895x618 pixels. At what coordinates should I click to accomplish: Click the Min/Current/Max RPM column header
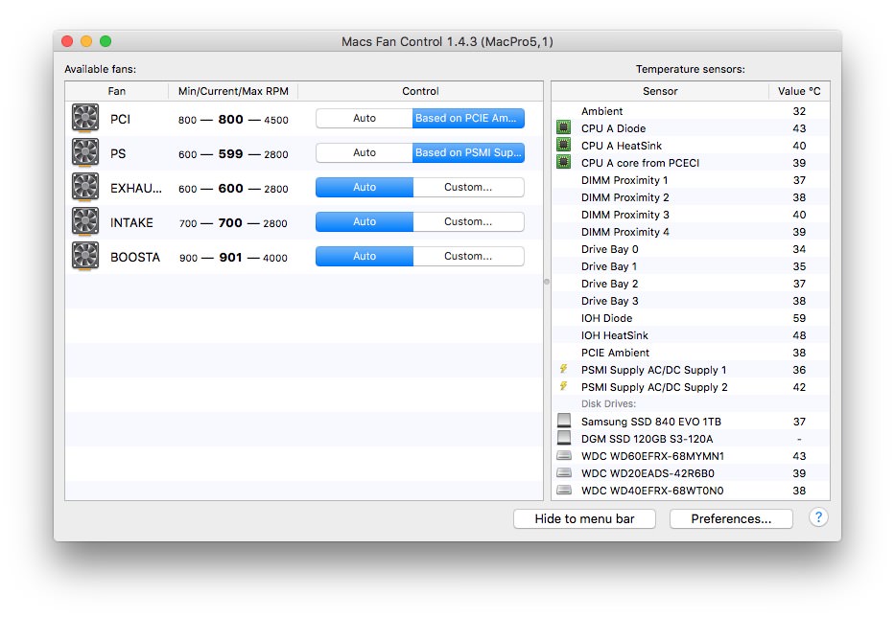click(x=233, y=91)
